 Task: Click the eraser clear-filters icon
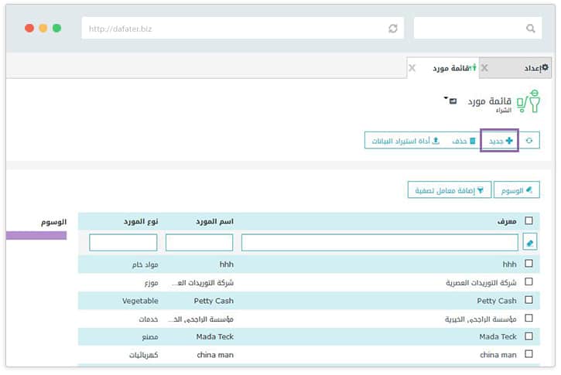tap(529, 242)
